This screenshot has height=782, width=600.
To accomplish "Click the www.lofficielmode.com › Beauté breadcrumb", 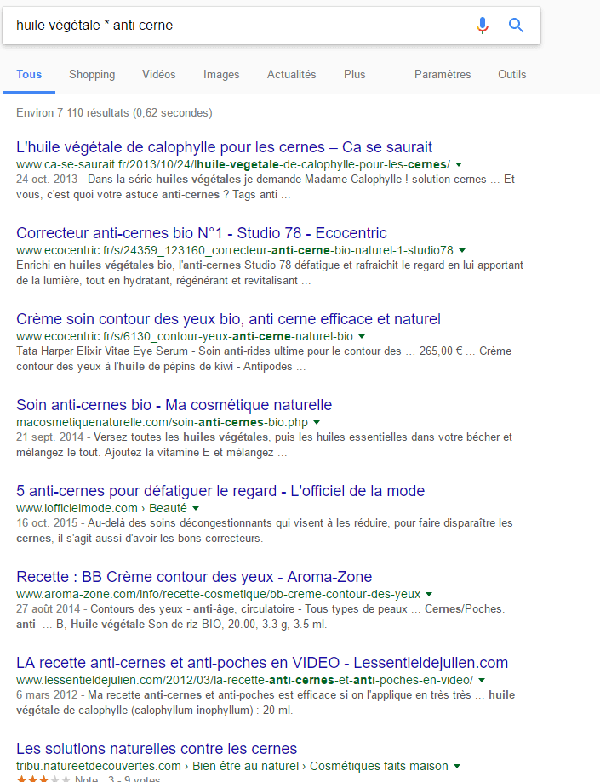I will 102,508.
